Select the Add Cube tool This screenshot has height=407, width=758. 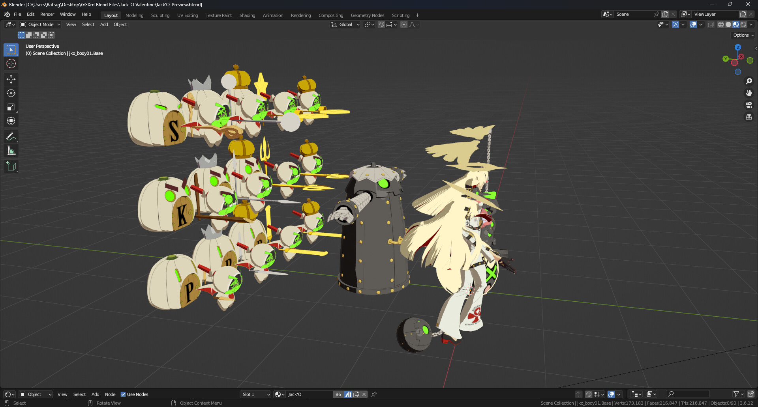click(11, 166)
